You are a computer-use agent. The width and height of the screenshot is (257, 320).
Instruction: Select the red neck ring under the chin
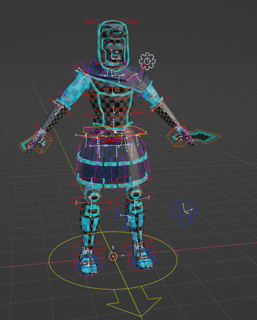(111, 65)
